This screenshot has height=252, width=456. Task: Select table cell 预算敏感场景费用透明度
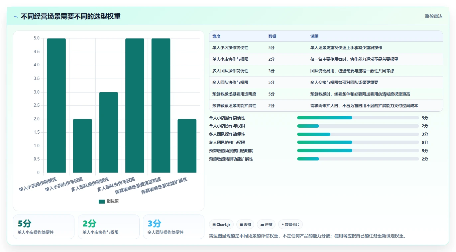pyautogui.click(x=234, y=94)
